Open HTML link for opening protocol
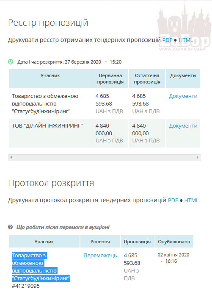 click(191, 200)
